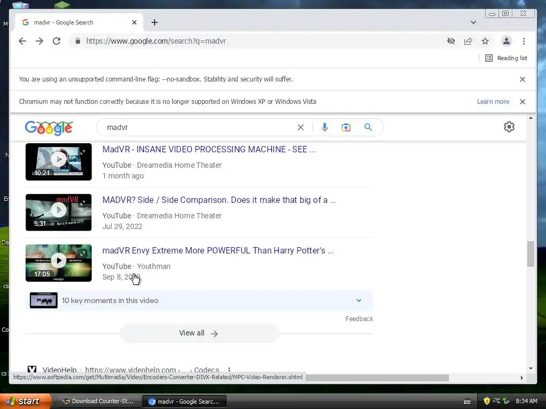This screenshot has height=409, width=546.
Task: Click the scroll down arrow
Action: [531, 369]
